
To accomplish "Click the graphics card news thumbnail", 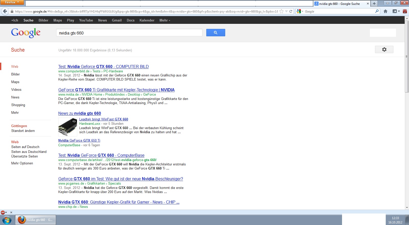I will pyautogui.click(x=67, y=127).
